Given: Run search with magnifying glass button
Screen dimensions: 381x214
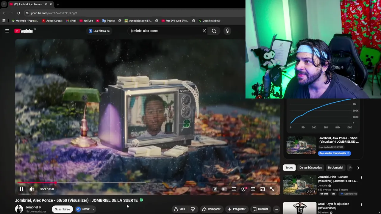Looking at the screenshot, I should tap(214, 31).
